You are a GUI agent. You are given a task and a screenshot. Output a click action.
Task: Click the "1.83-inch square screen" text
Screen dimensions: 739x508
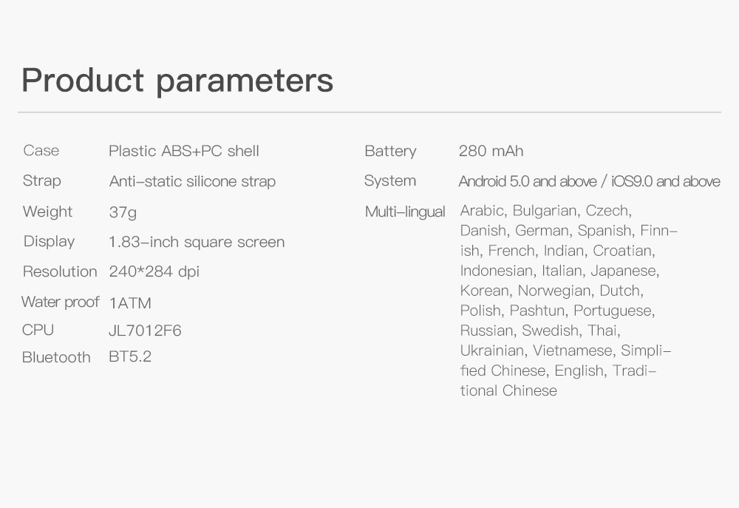(x=197, y=243)
